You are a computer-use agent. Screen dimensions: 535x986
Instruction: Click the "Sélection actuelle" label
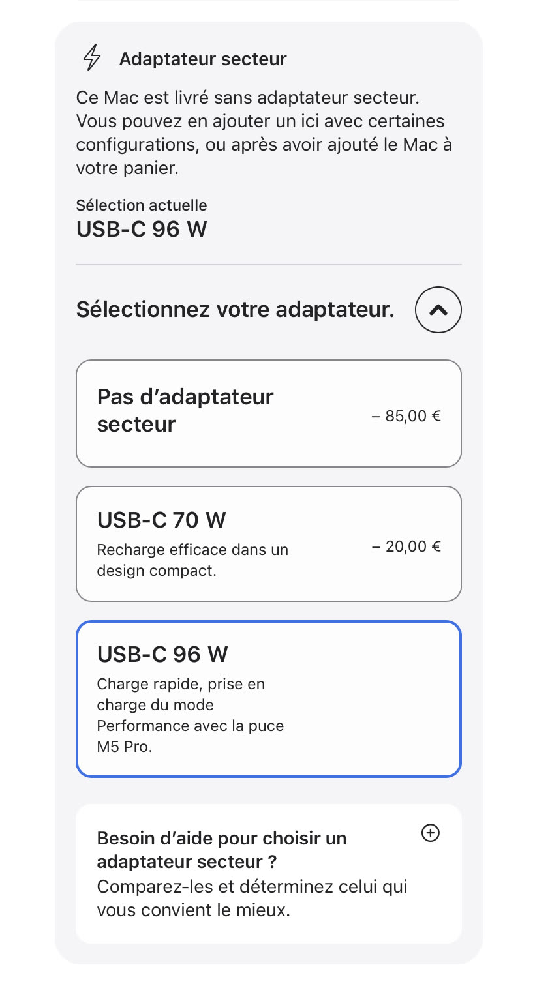(x=142, y=205)
